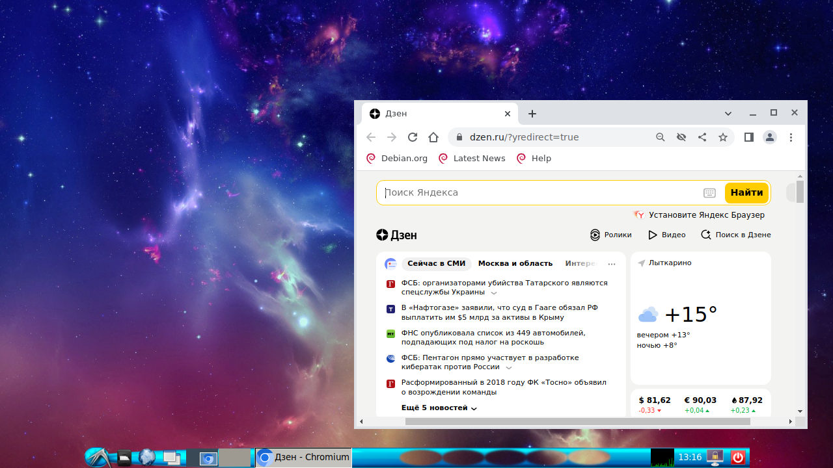Open Видео section
Screen dimensions: 833x468
pos(667,235)
